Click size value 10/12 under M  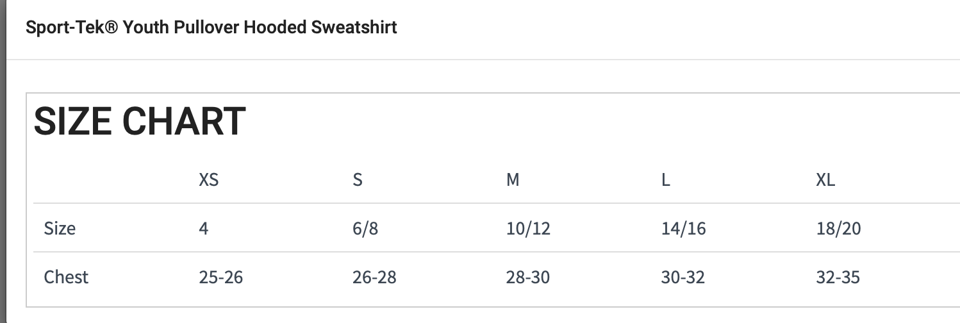pos(528,228)
